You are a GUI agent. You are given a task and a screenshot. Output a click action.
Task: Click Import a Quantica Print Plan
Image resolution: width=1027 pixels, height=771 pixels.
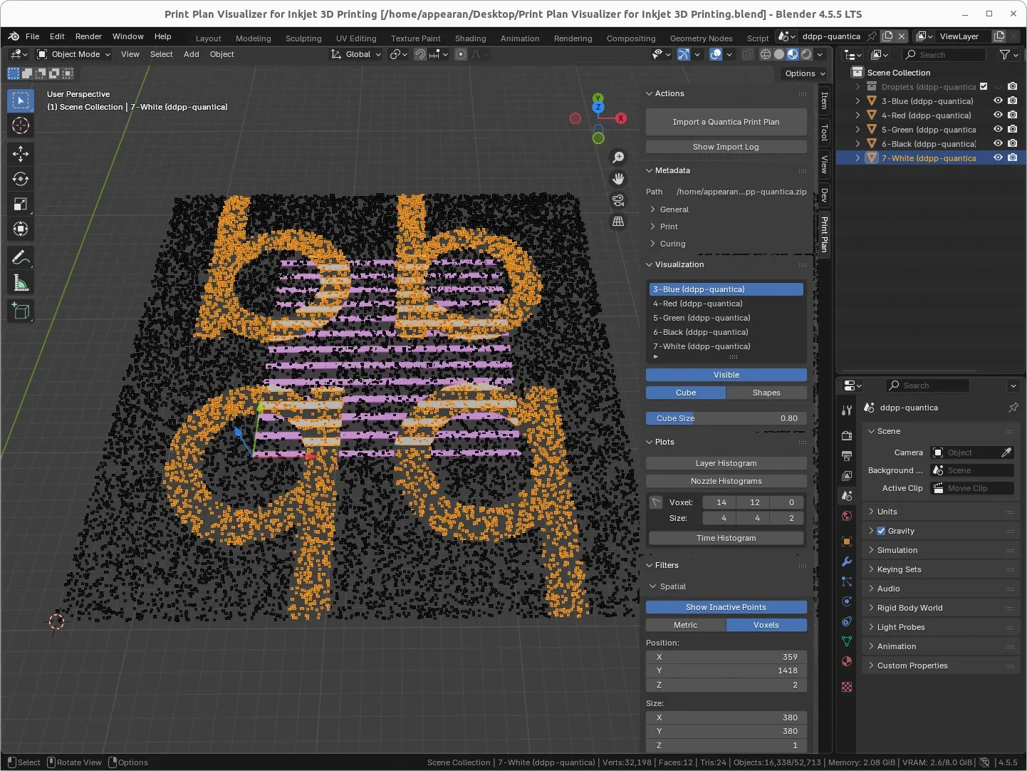tap(726, 122)
